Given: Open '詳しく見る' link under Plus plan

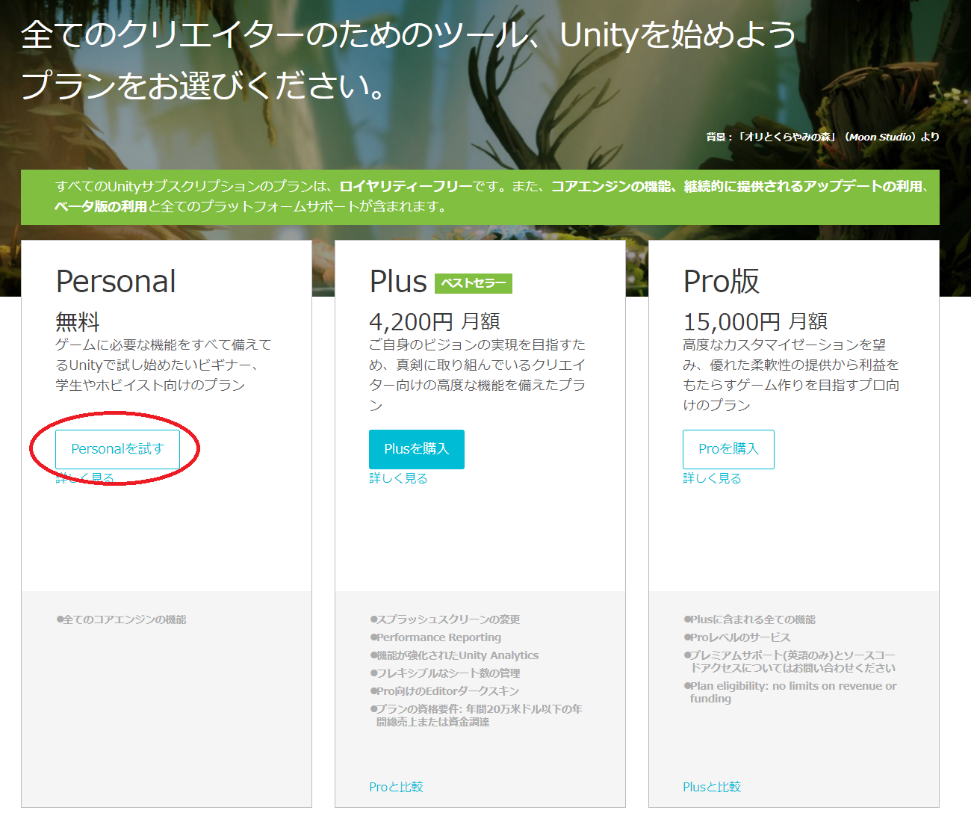Looking at the screenshot, I should [398, 478].
